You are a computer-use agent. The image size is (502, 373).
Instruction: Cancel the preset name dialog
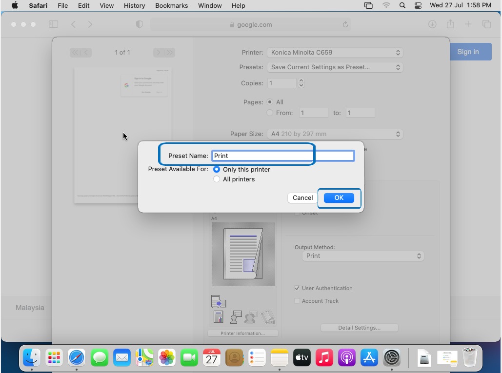pos(302,197)
